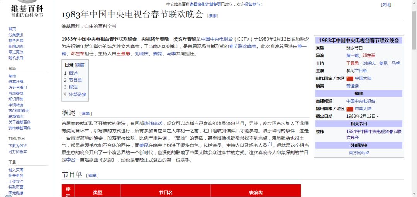
Task: Open 中国大陆 in infobox 播出国家 row
Action: tap(363, 109)
